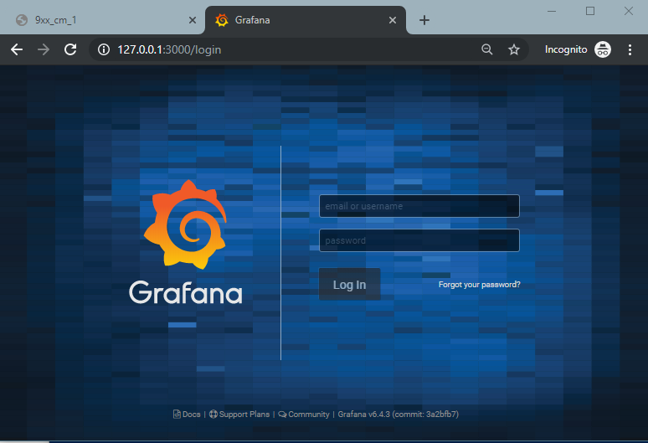Click the Grafana favicon in the tab
648x443 pixels.
[x=222, y=20]
